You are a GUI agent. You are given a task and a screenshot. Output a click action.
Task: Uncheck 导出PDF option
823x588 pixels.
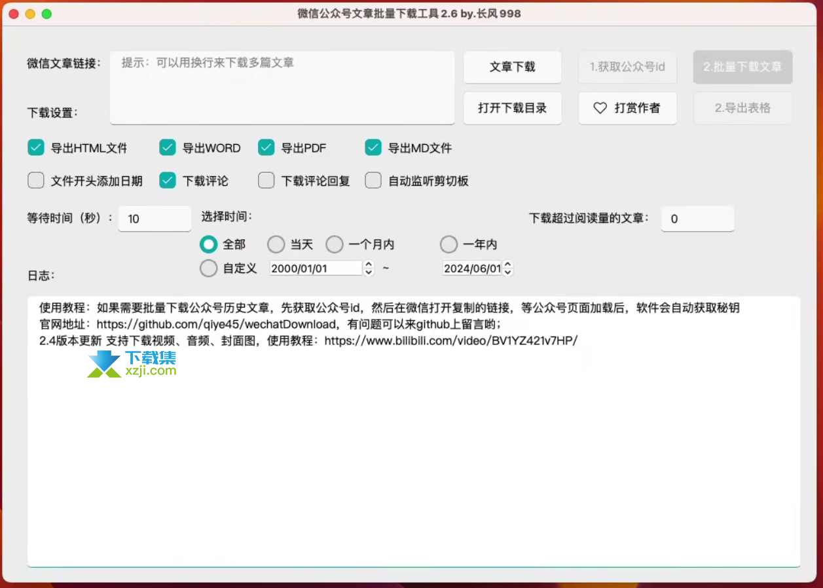(x=266, y=147)
